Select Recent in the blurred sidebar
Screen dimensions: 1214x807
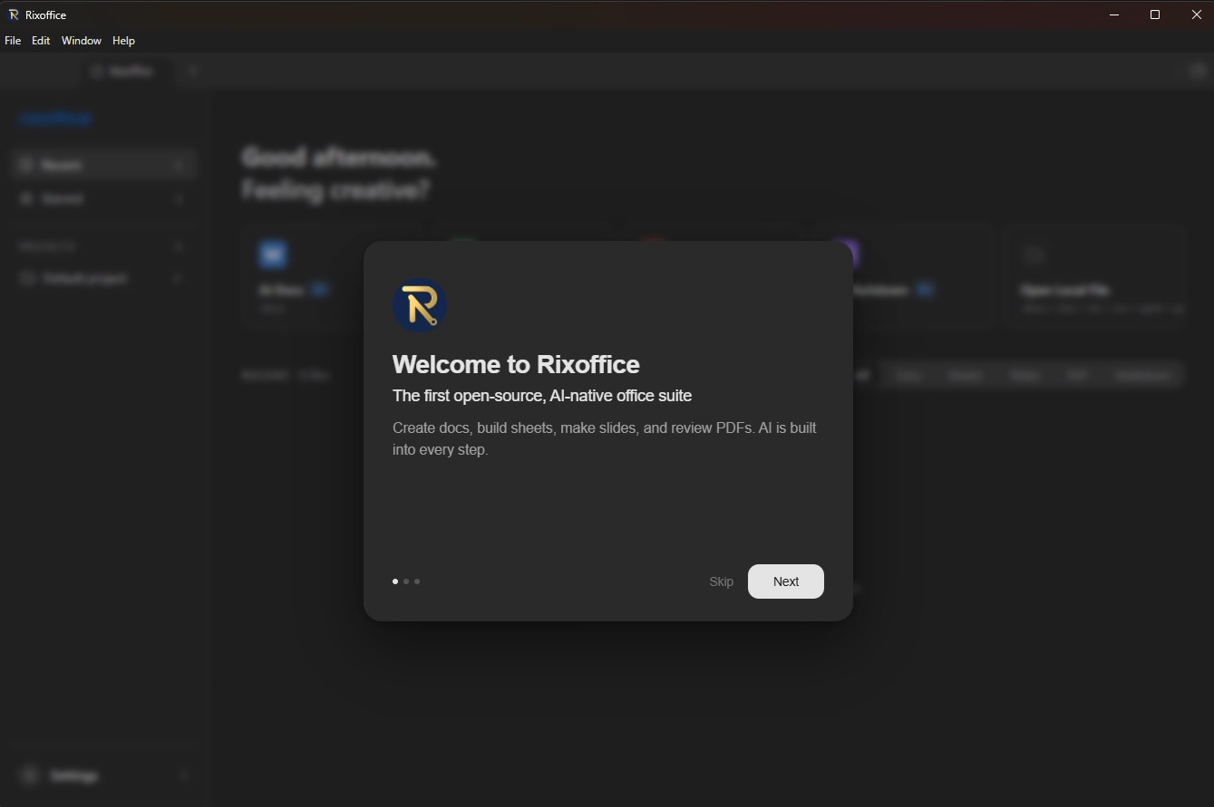click(x=105, y=165)
